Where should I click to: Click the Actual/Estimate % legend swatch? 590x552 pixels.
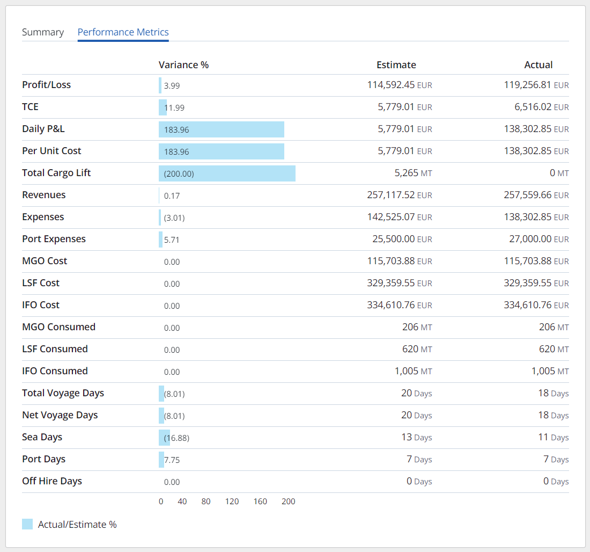pyautogui.click(x=27, y=524)
